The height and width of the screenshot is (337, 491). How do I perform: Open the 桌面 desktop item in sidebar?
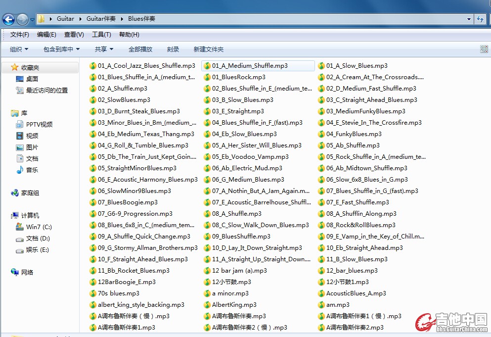(32, 79)
